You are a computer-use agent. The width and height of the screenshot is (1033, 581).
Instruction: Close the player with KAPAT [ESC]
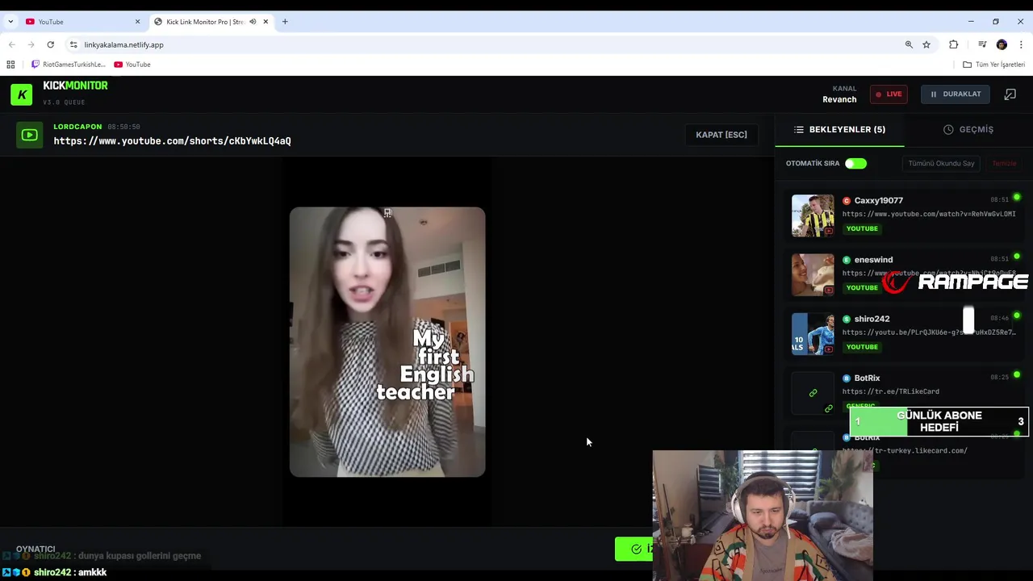721,135
